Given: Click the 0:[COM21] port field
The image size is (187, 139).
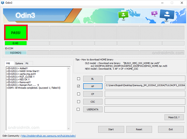Looking at the screenshot, I should [x=16, y=53].
